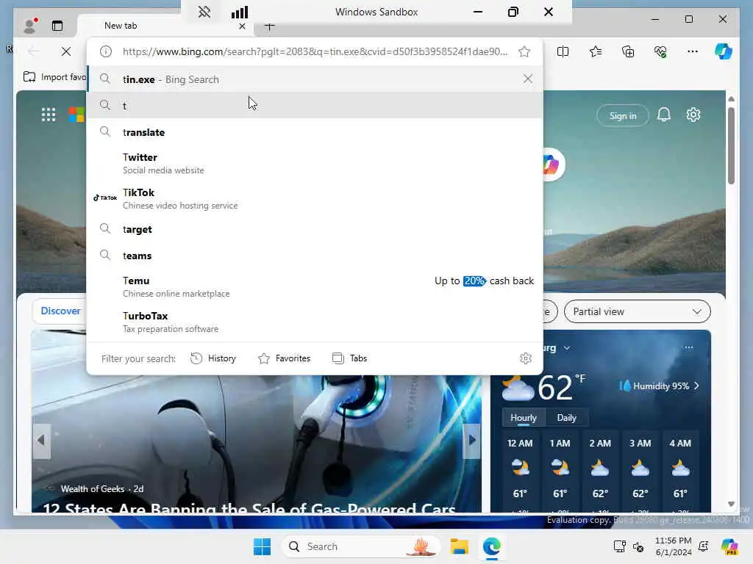Open Settings and more menu
Viewport: 753px width, 564px height.
point(693,51)
